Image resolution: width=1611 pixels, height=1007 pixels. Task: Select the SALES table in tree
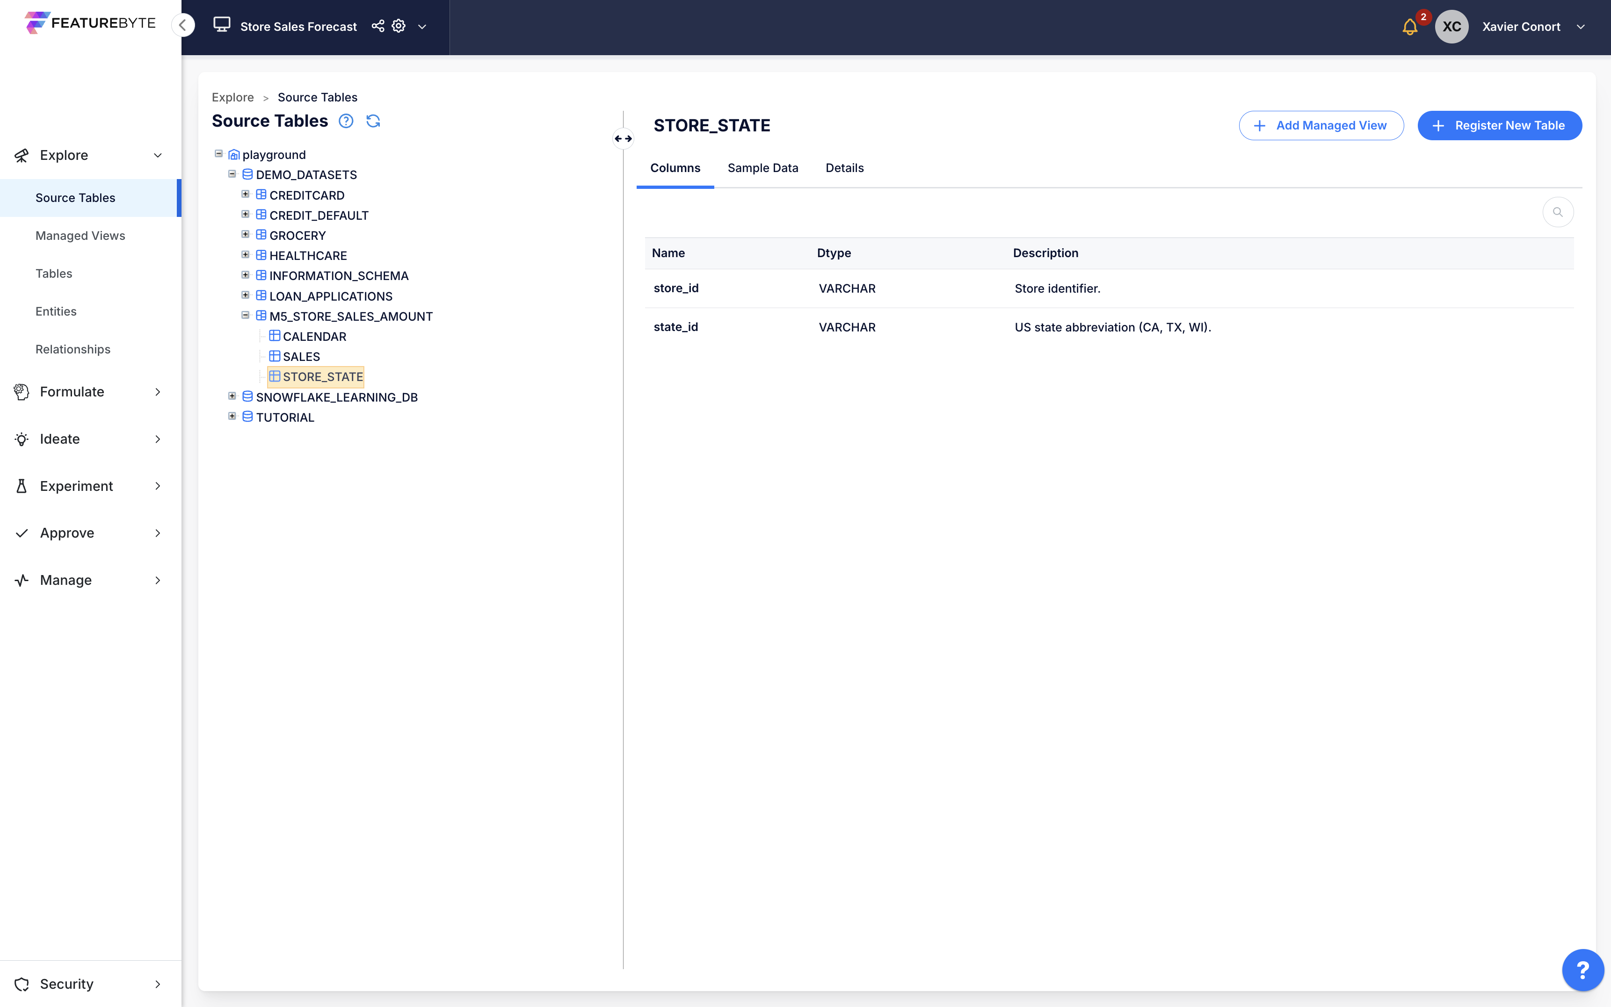pos(301,356)
